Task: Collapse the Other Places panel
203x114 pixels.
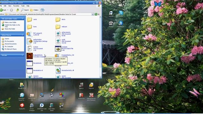Action: [23, 35]
